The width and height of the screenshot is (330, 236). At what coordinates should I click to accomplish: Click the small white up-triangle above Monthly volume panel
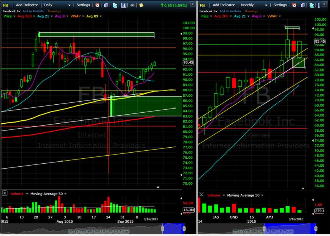click(x=303, y=188)
